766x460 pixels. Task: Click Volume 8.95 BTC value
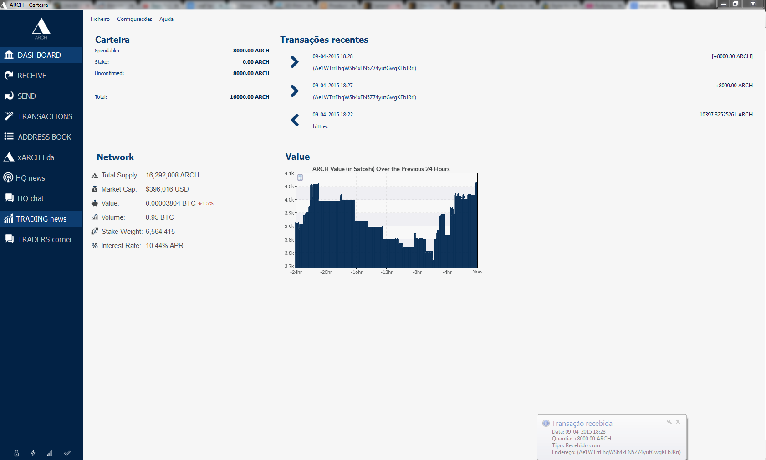coord(160,217)
